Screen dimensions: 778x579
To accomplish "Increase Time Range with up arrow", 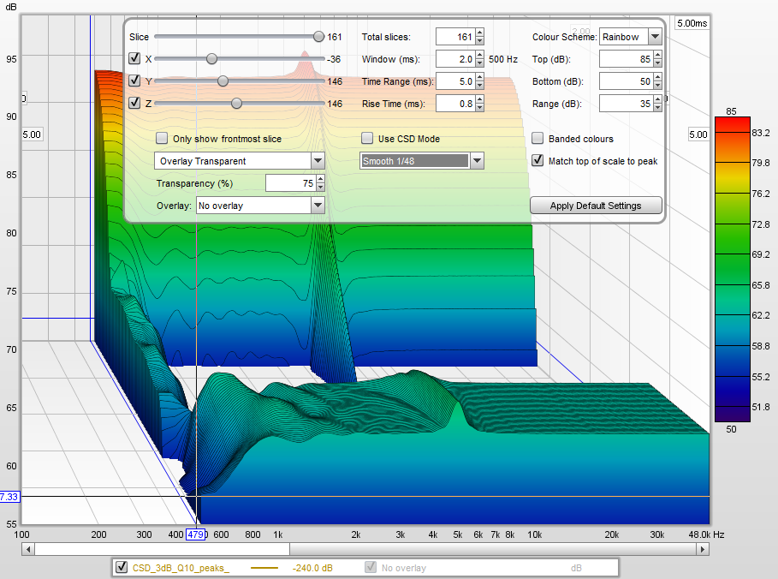I will point(479,77).
